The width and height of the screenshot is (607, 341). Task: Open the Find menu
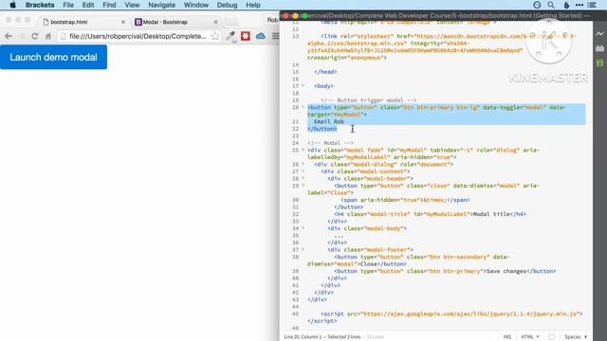coord(109,5)
